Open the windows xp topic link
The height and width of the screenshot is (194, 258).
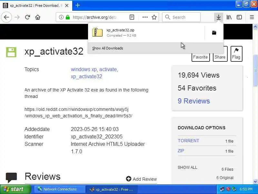tap(84, 69)
